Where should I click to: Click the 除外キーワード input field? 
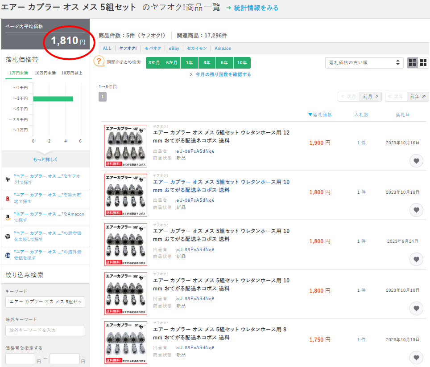45,330
